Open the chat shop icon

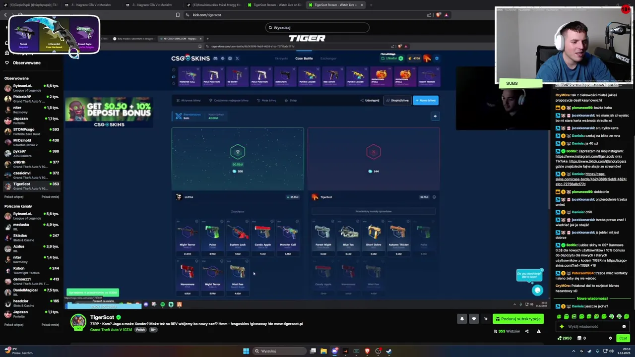578,338
